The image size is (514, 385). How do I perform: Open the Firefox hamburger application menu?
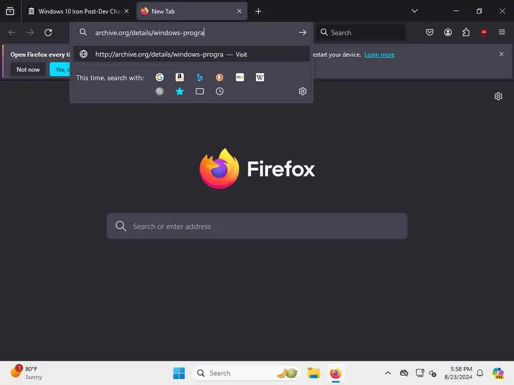[x=502, y=32]
